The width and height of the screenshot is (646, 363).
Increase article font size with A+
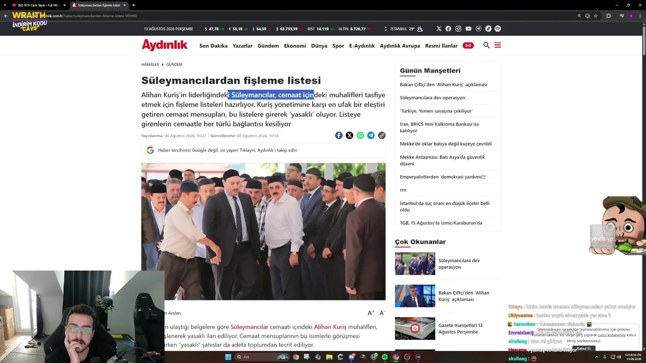(371, 313)
